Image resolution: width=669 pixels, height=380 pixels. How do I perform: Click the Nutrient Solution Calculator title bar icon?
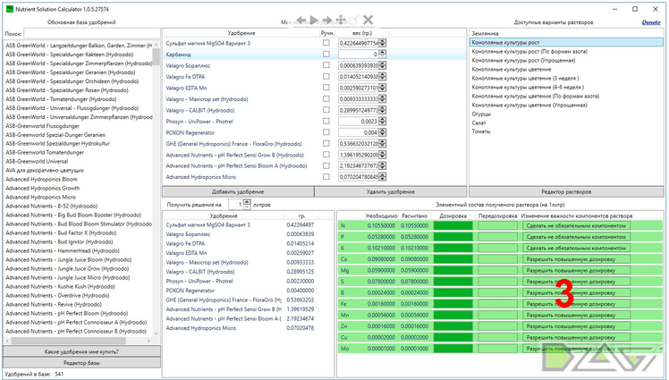tap(9, 9)
